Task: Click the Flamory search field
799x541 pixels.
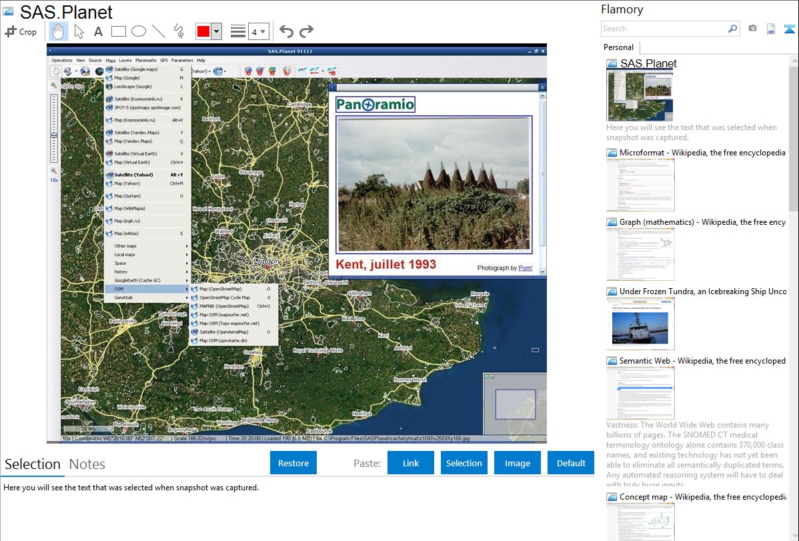Action: tap(664, 29)
